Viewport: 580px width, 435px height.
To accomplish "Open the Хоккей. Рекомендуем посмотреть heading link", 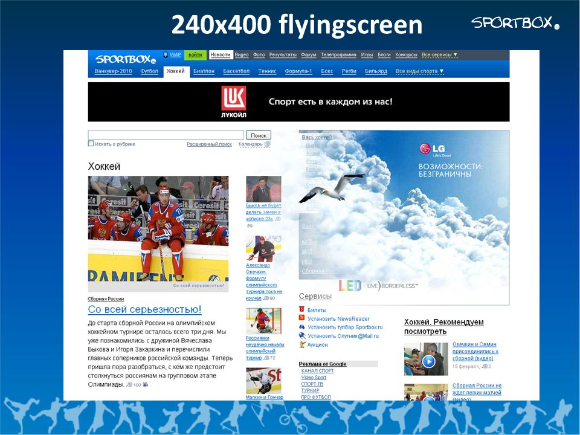I will coord(443,327).
